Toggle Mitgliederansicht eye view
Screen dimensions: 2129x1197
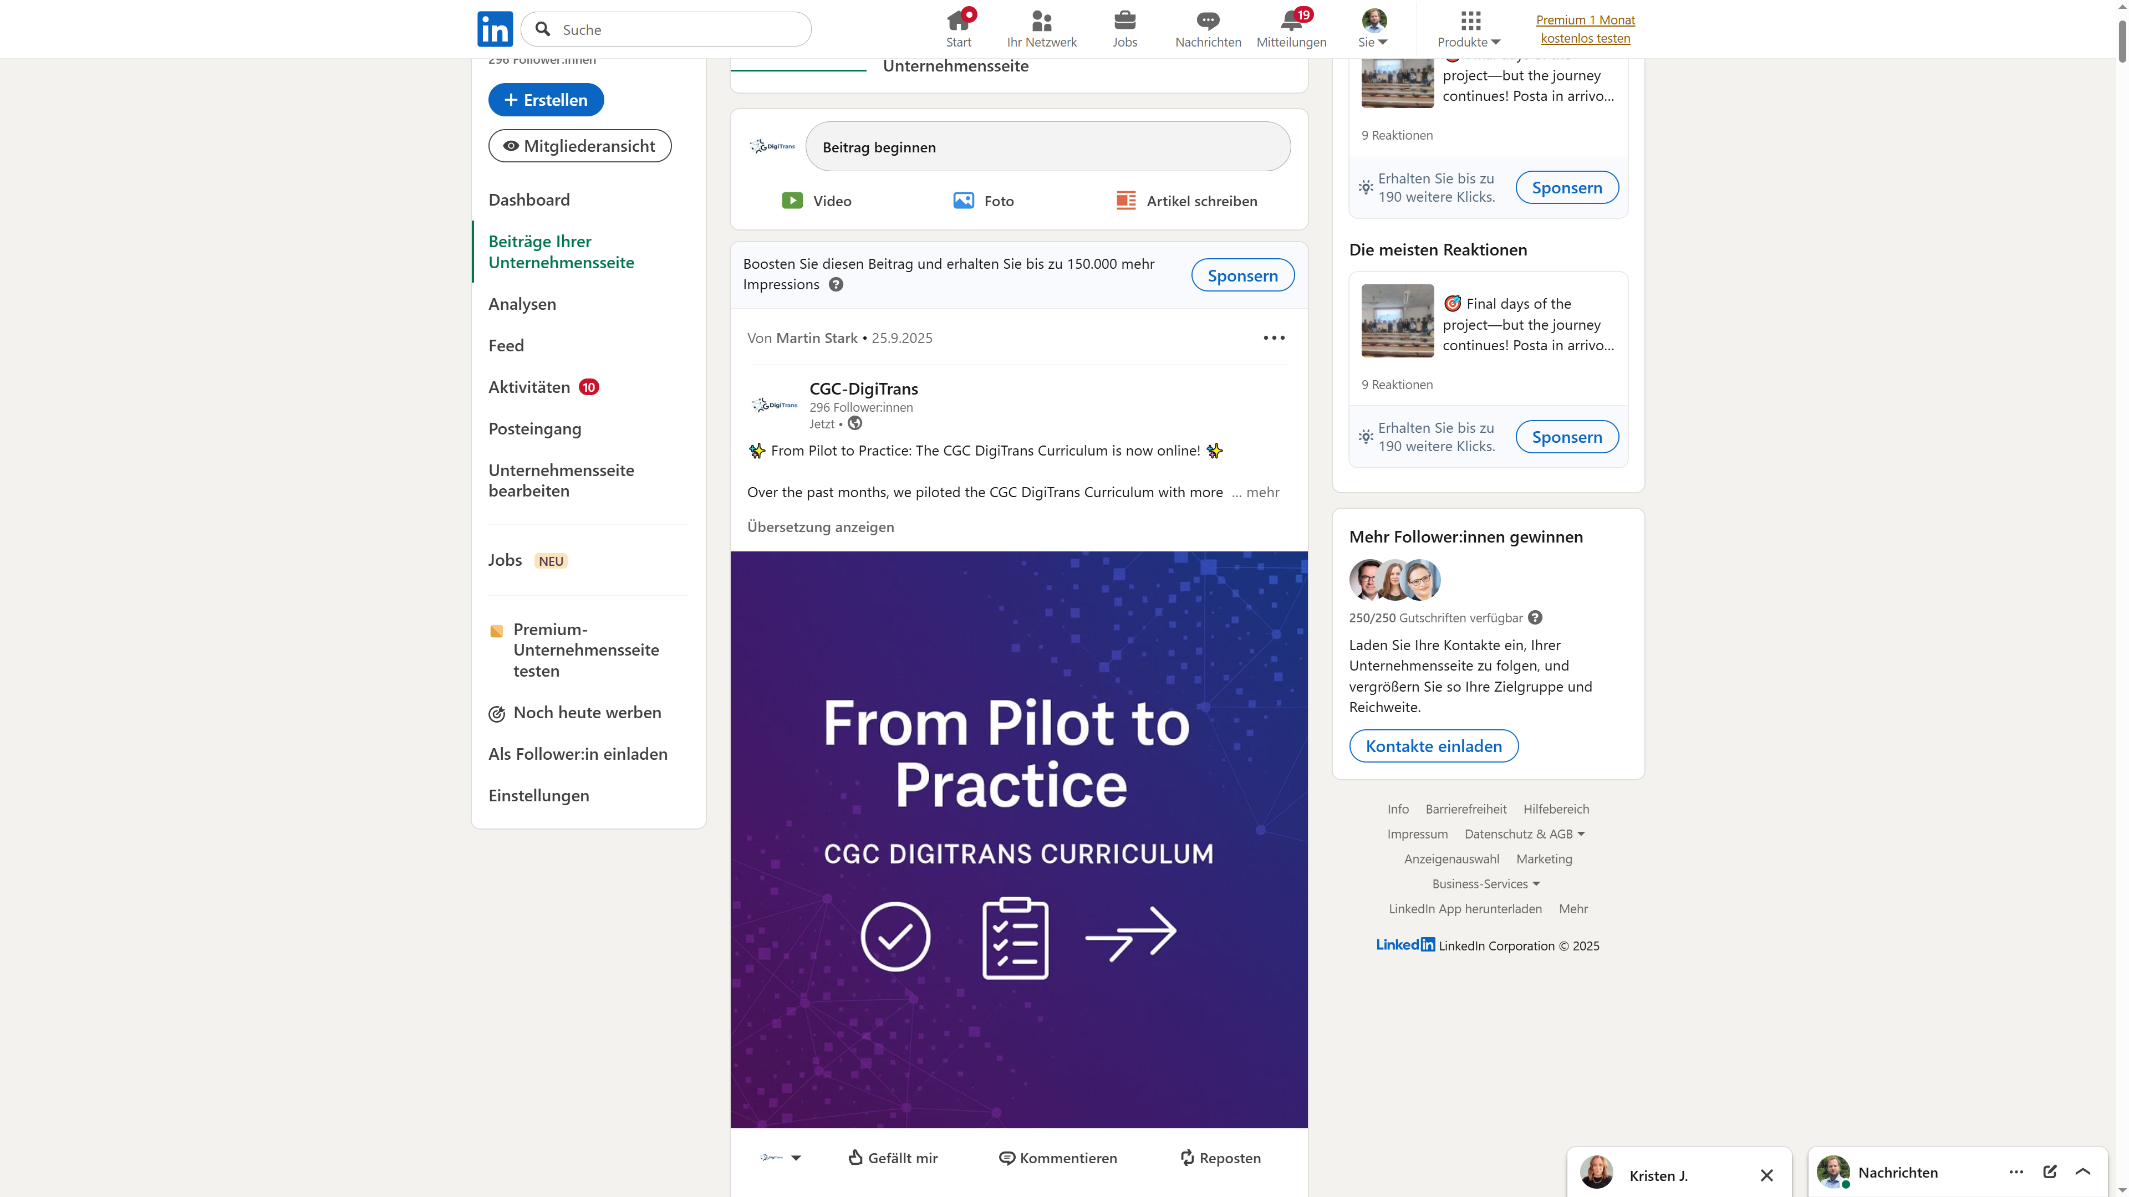pyautogui.click(x=579, y=146)
